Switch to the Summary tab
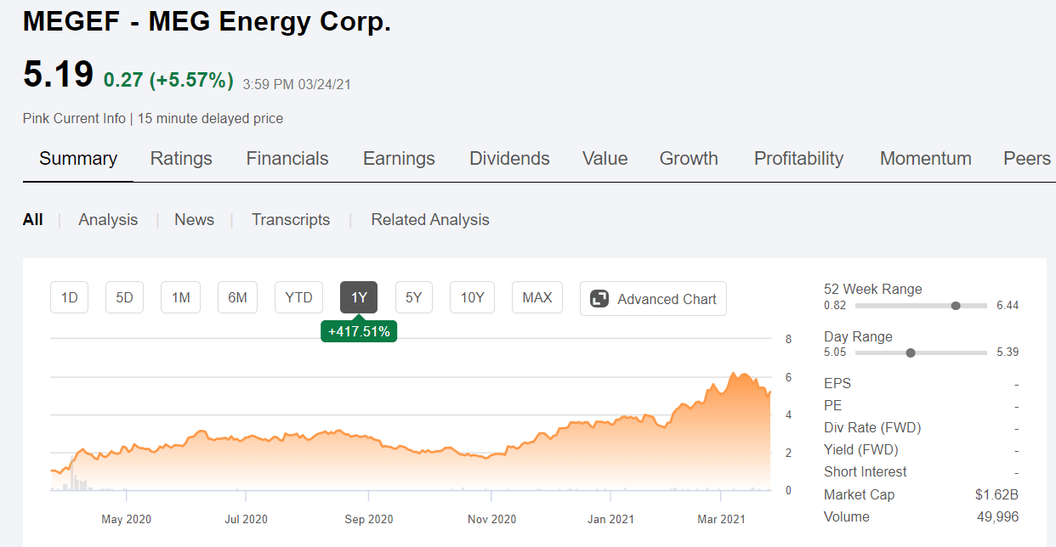The image size is (1056, 547). pos(78,159)
